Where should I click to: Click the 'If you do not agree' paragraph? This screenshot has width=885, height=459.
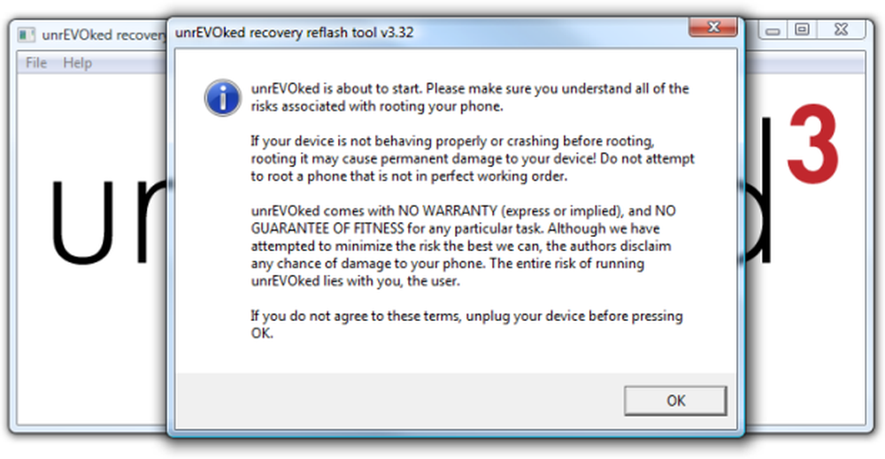pos(466,325)
